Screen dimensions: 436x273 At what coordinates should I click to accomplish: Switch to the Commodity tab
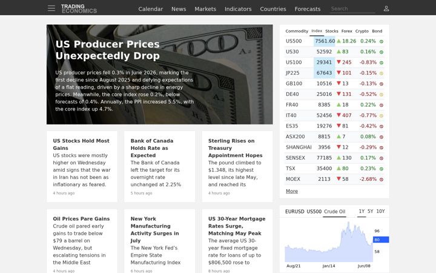(x=297, y=31)
